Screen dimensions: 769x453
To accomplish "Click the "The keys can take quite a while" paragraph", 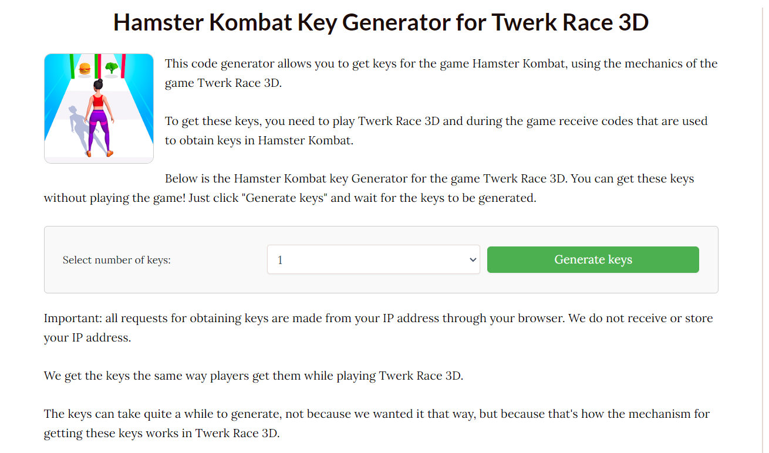I will coord(377,424).
